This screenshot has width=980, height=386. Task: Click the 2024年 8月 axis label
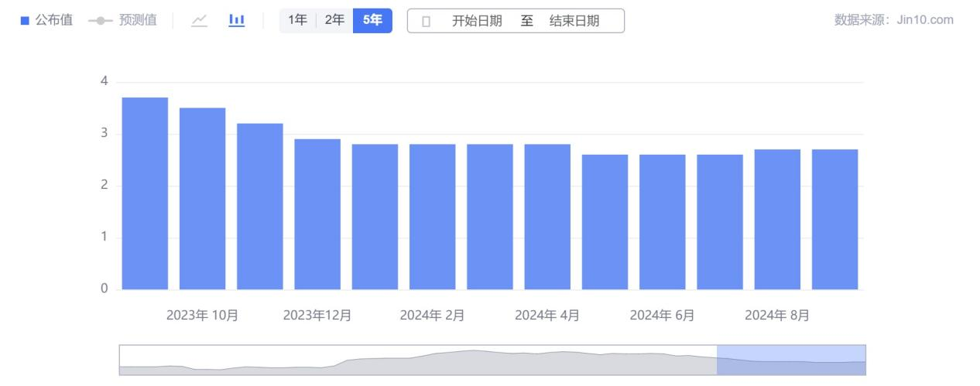(x=777, y=316)
